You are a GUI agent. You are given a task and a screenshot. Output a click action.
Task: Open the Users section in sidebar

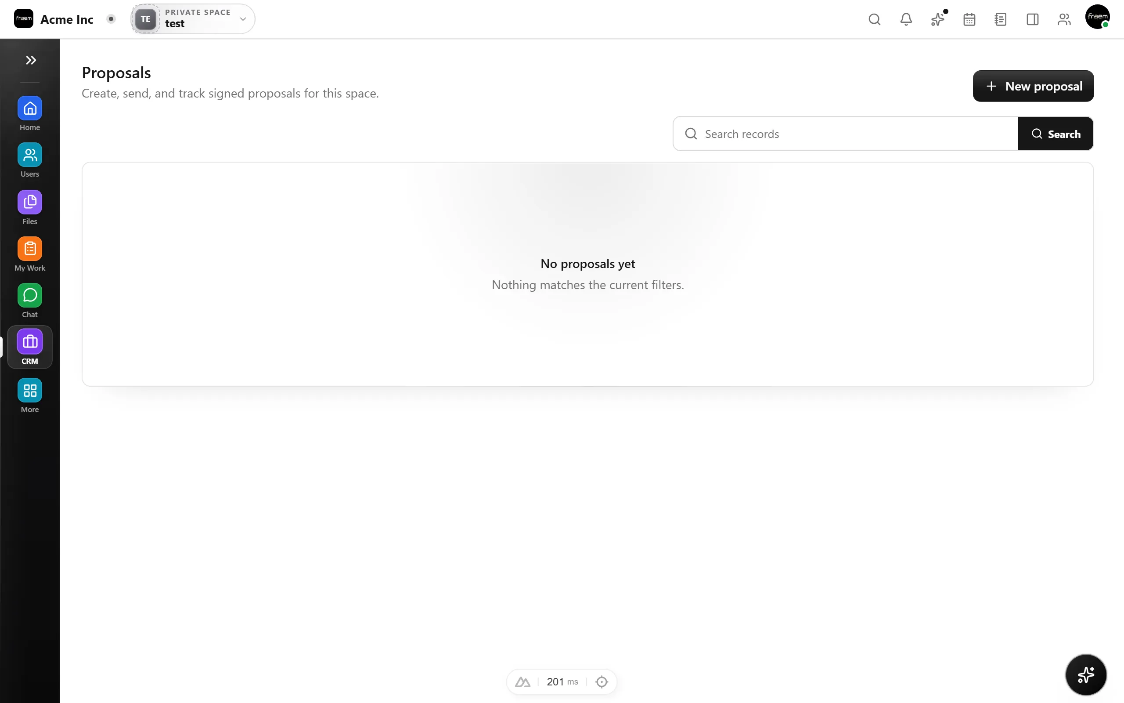coord(30,160)
